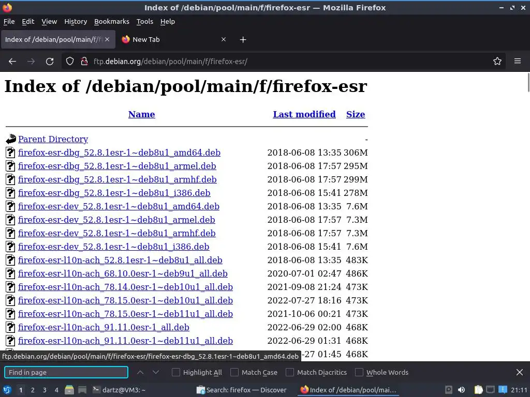Open the notifications tray icon
The height and width of the screenshot is (397, 530).
[x=503, y=390]
